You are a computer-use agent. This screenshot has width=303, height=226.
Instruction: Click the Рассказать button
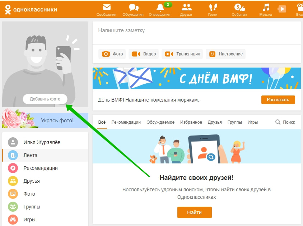pos(278,100)
